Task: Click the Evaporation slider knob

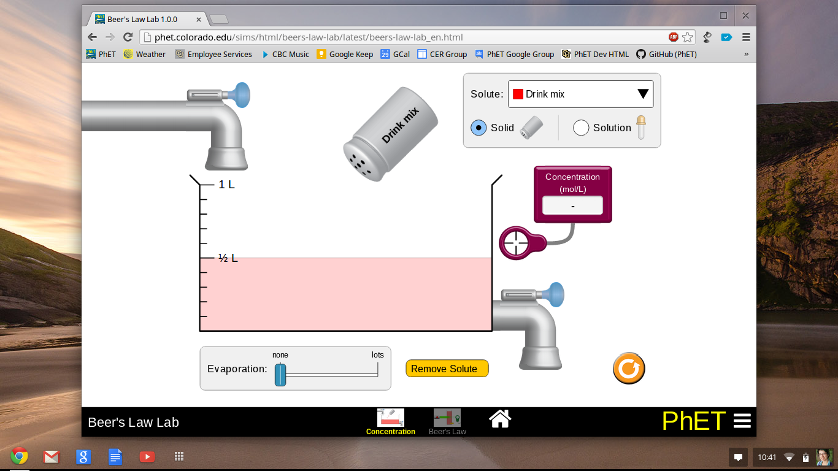Action: click(x=280, y=374)
